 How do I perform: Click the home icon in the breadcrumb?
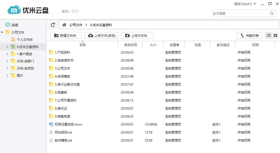64,25
